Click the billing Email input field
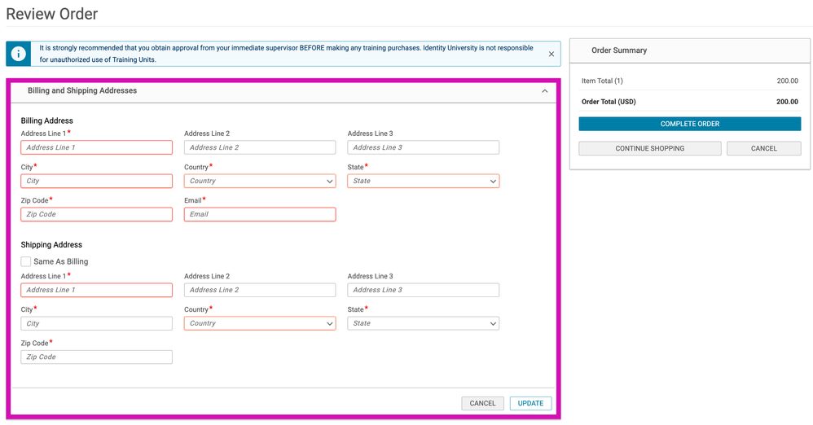Viewport: 813px width, 425px height. click(x=259, y=214)
